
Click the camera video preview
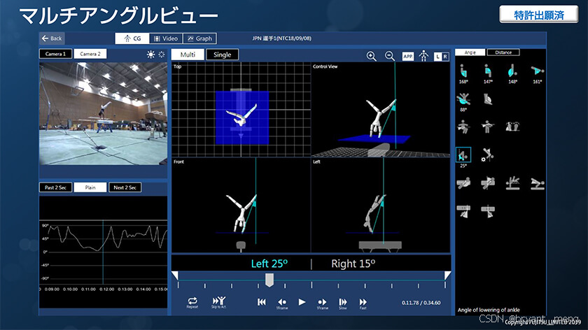tap(104, 113)
